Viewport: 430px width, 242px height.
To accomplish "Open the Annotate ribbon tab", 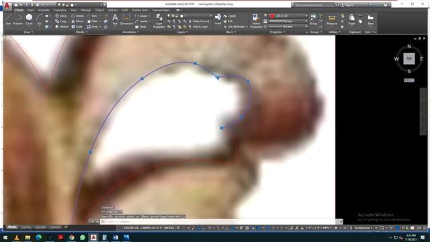I will point(44,10).
